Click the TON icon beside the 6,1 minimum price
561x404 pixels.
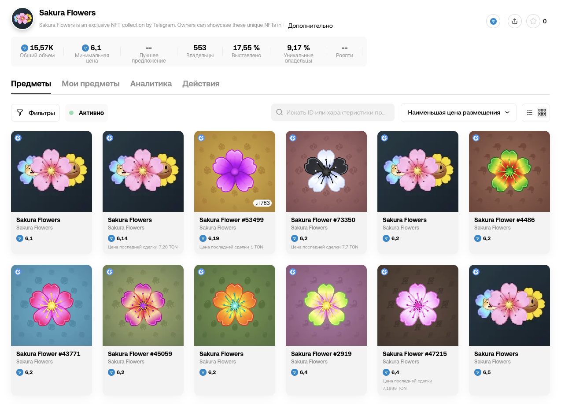[x=85, y=48]
